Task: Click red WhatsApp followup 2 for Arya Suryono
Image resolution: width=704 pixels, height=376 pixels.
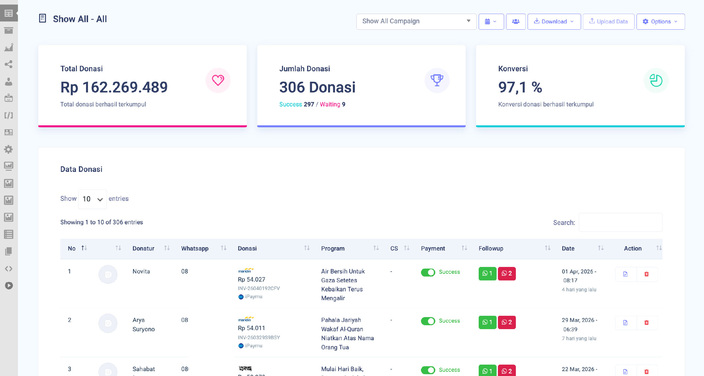Action: [x=507, y=322]
